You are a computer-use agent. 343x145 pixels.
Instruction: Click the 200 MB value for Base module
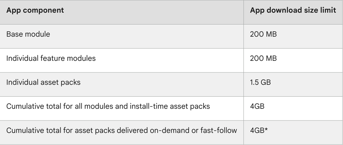click(263, 34)
